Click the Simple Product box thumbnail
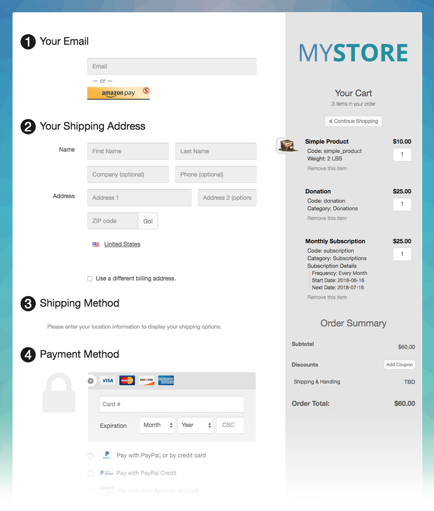This screenshot has width=434, height=511. point(287,146)
